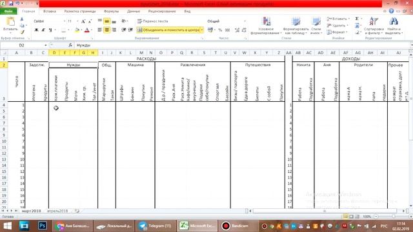Open Cell Styles (Стили ячеек)

[x=316, y=26]
